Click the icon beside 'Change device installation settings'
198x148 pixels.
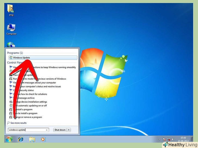(x=11, y=102)
